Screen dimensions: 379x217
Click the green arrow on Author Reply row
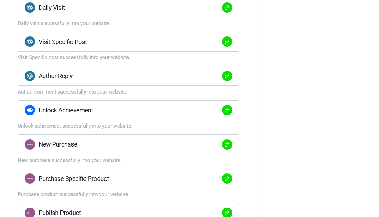tap(227, 76)
